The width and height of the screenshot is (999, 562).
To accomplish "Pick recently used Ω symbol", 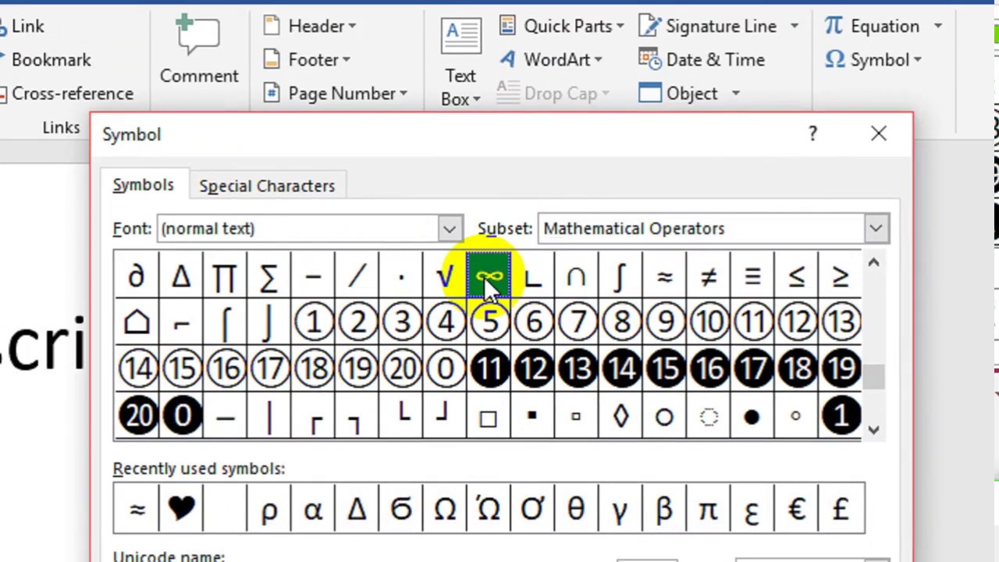I will [x=445, y=509].
